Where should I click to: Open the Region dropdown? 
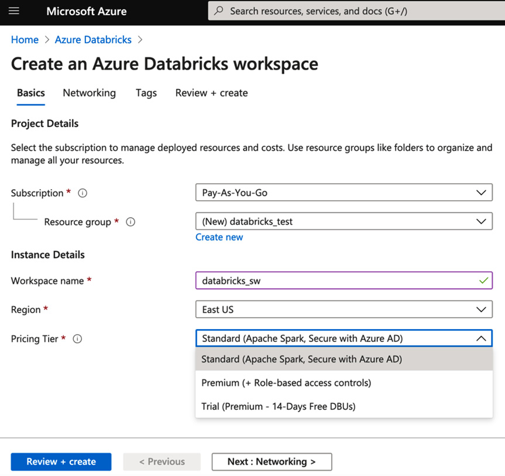tap(343, 309)
